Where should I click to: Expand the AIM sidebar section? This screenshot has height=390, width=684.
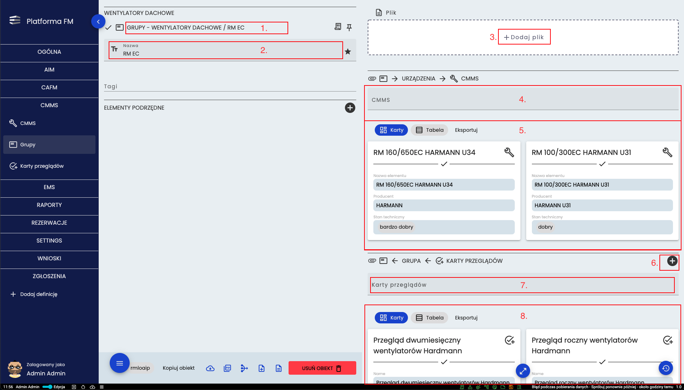point(49,70)
